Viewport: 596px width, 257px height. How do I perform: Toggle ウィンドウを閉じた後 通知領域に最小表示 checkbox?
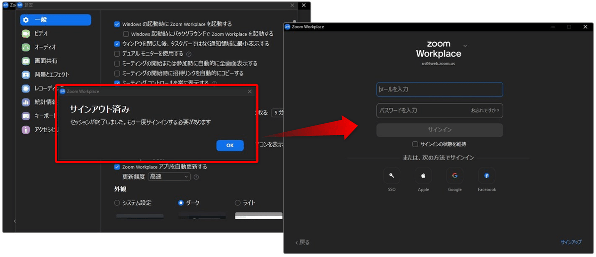(x=117, y=44)
